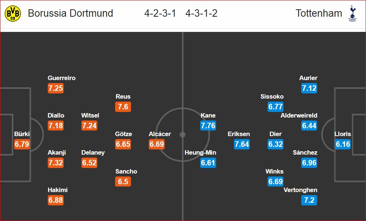This screenshot has width=366, height=221.
Task: Click Tottenham's 4-3-1-2 formation label
Action: pos(201,13)
